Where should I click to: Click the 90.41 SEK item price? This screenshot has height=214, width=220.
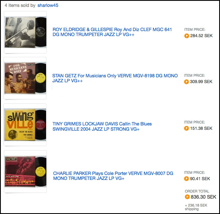tap(200, 179)
